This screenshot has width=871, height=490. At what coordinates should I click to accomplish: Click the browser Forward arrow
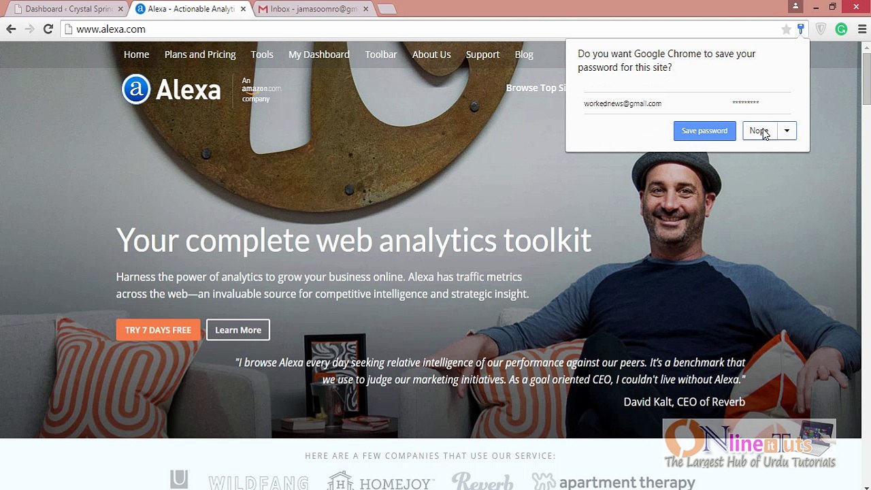point(29,29)
